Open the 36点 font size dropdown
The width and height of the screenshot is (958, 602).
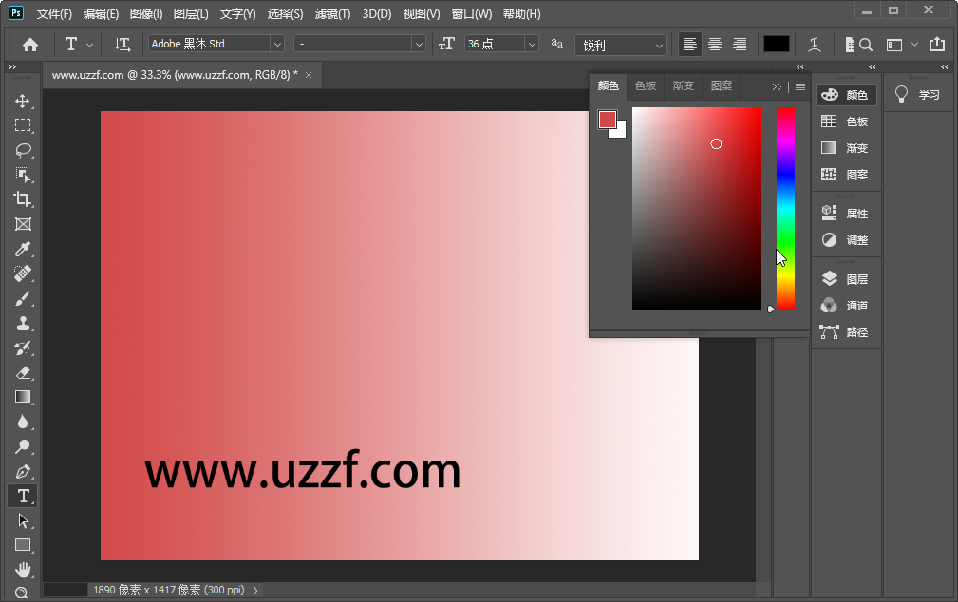[531, 44]
